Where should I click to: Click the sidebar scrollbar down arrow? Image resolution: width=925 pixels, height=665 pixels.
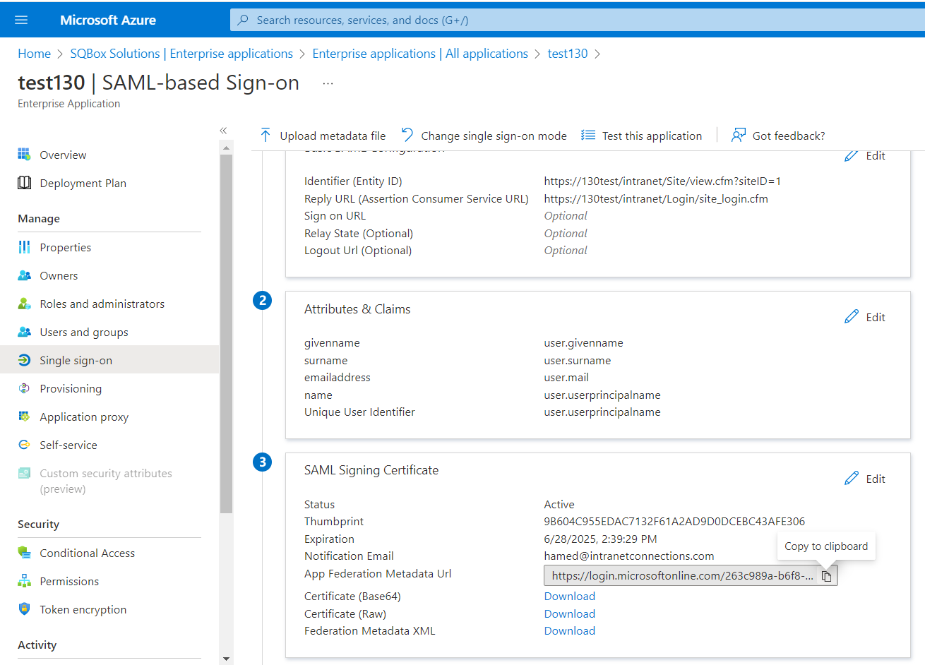coord(226,659)
